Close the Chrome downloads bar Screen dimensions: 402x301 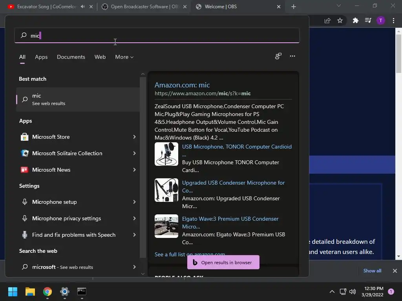point(395,271)
